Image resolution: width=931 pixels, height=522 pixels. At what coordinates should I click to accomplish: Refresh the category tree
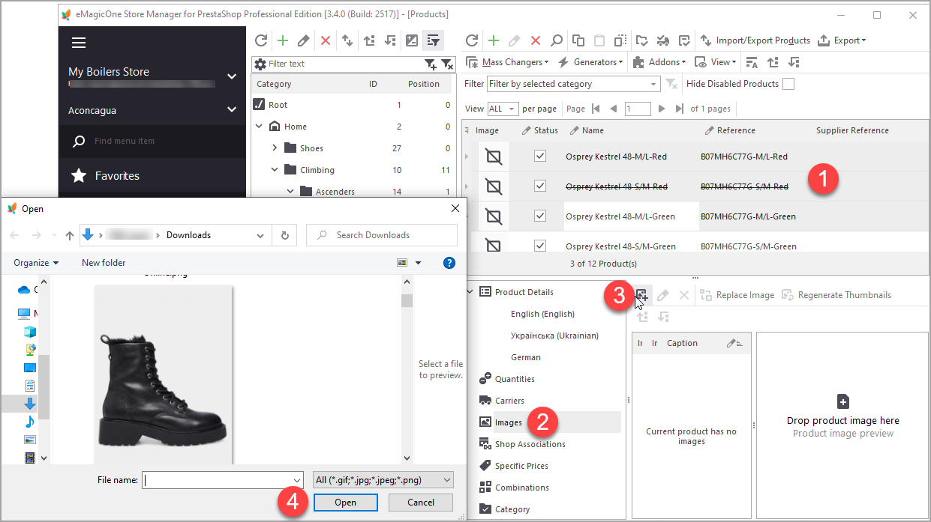pos(261,40)
